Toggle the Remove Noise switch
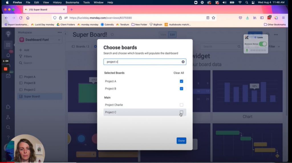This screenshot has width=292, height=163. point(263,44)
